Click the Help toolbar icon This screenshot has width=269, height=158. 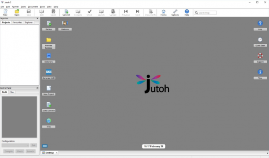coord(187,13)
